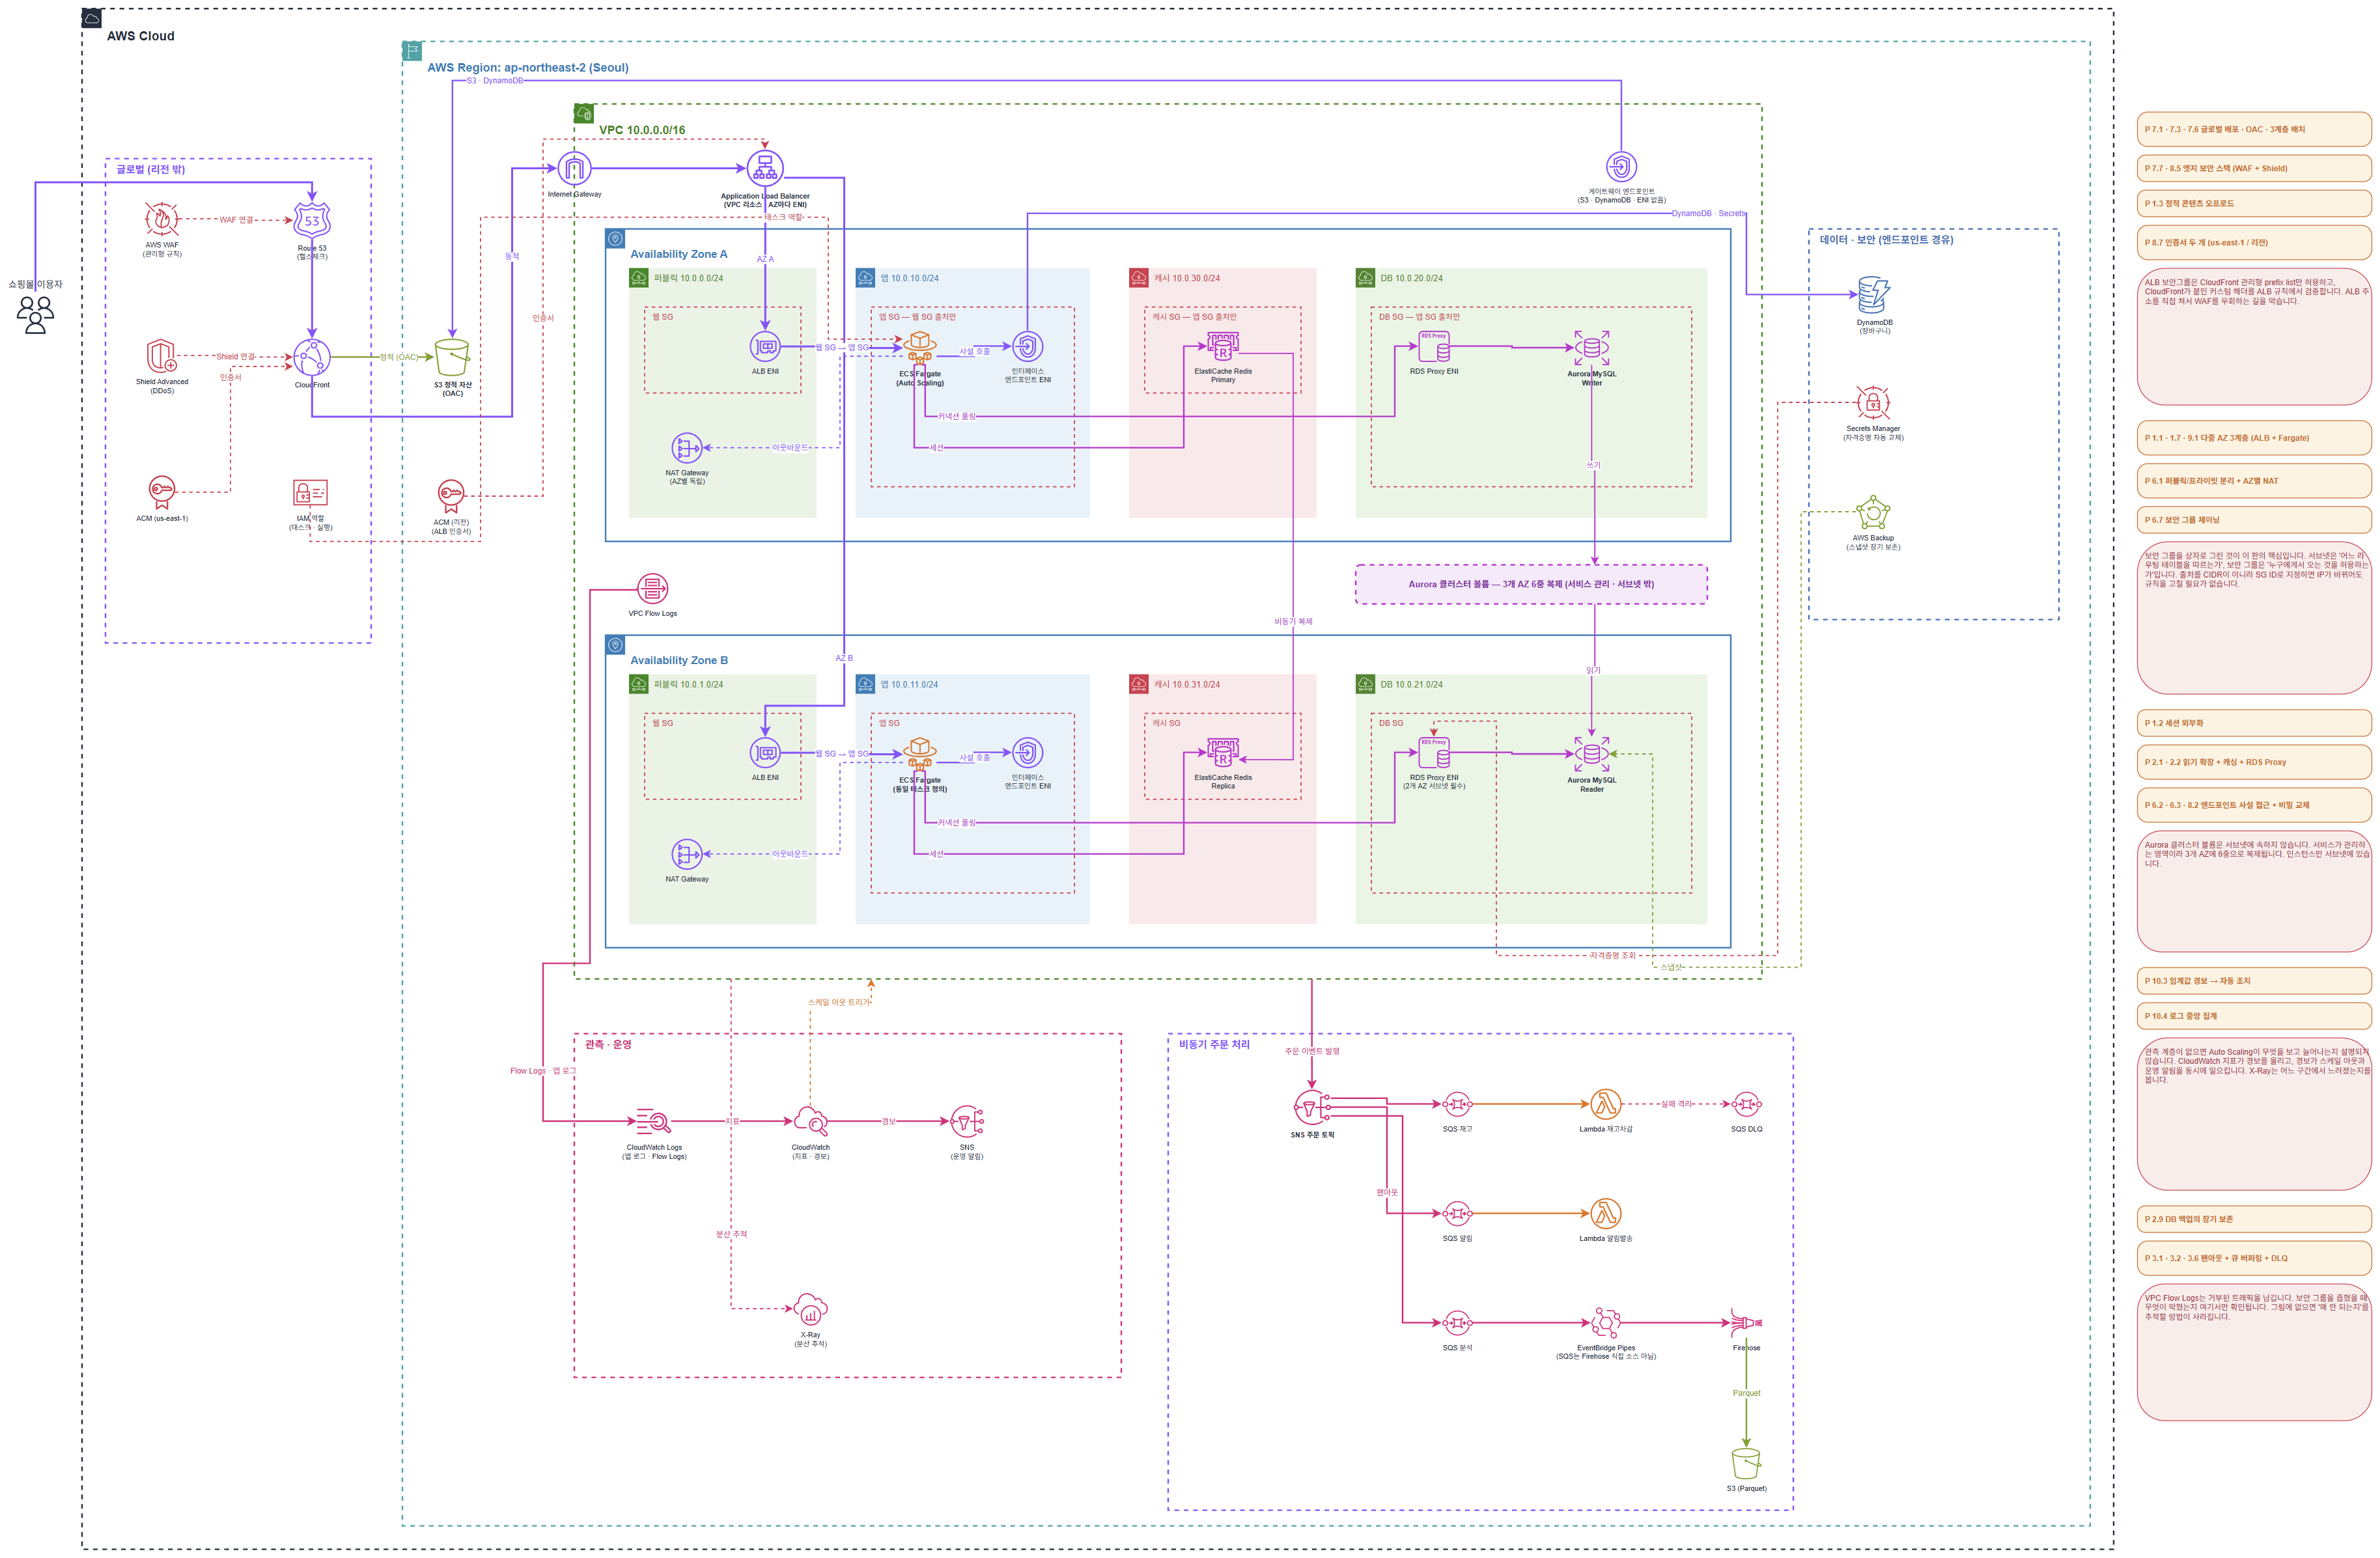The height and width of the screenshot is (1558, 2380).
Task: Click the 'P 8.7 인증서 두 개' note
Action: pos(2254,242)
